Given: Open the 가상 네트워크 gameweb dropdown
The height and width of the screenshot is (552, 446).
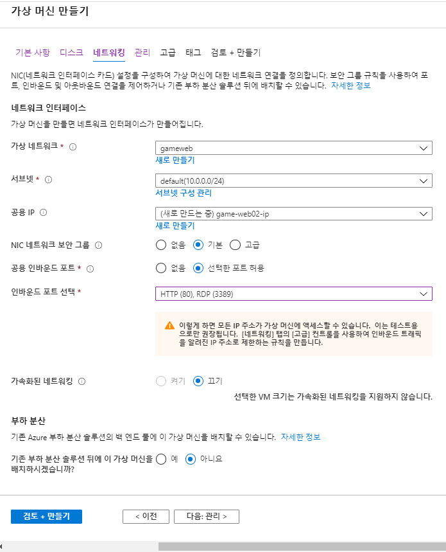Looking at the screenshot, I should coord(294,148).
